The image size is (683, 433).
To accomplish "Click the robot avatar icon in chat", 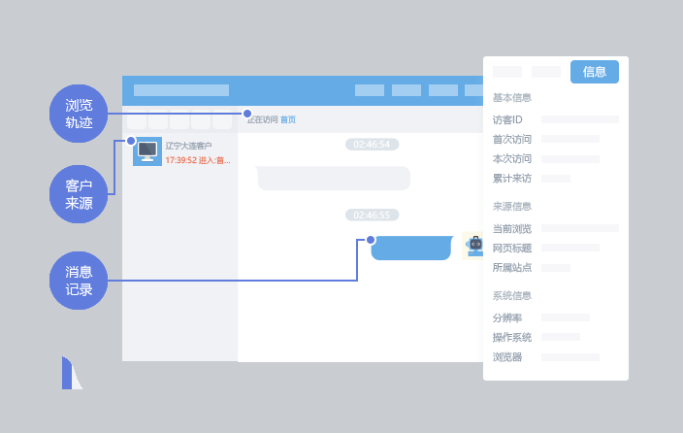I will click(473, 246).
